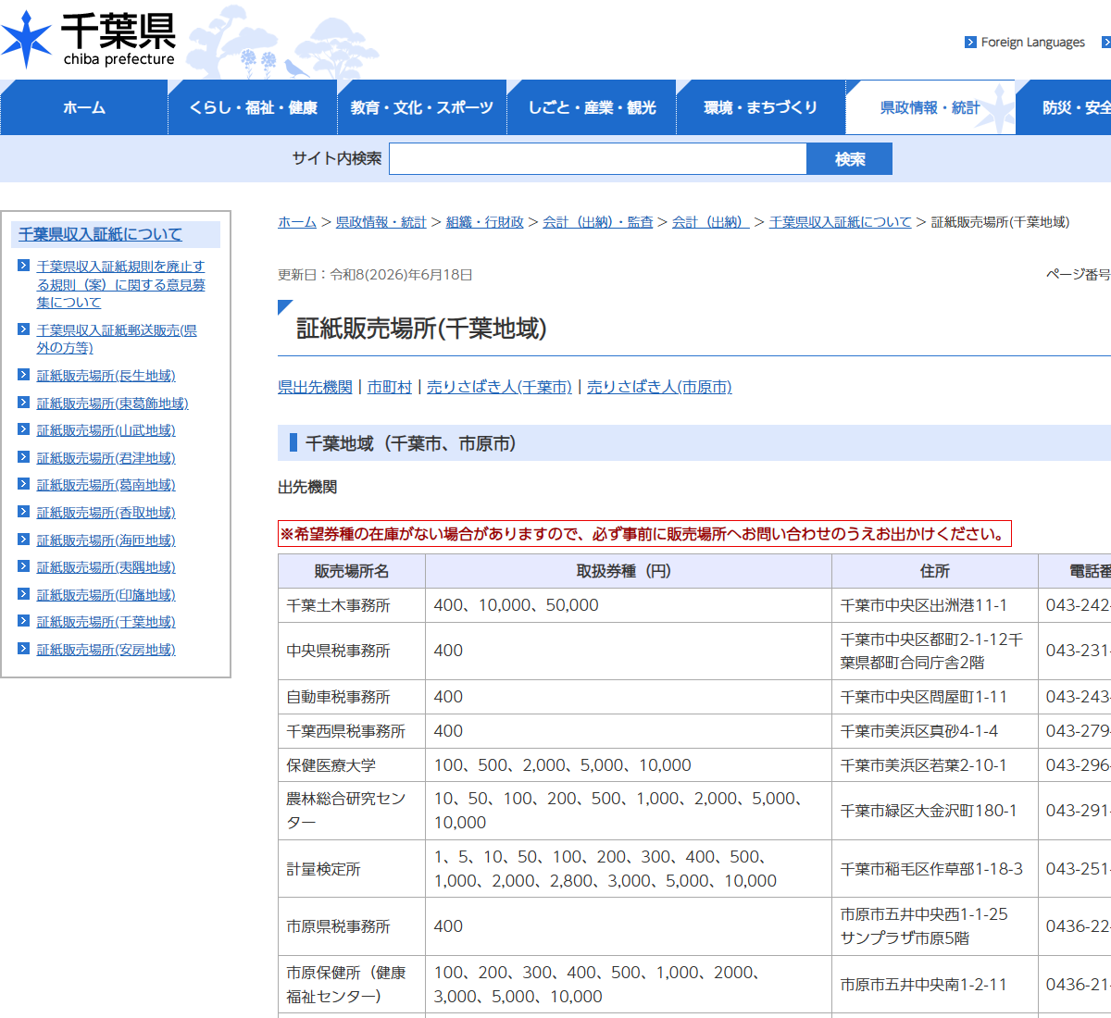
Task: Go to 会計（出納）・監査 in breadcrumb
Action: click(598, 222)
